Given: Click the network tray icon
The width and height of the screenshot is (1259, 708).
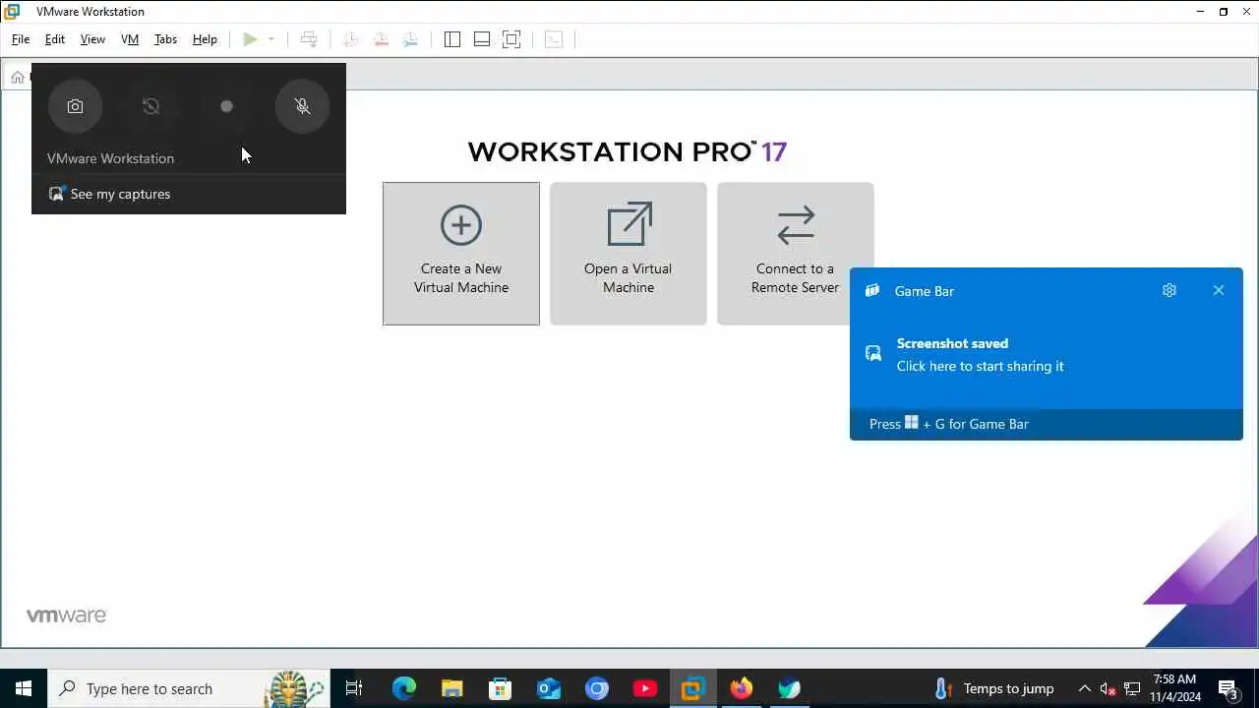Looking at the screenshot, I should pos(1132,688).
